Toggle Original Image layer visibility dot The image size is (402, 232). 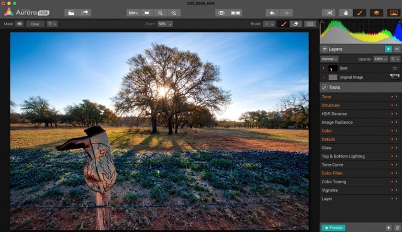point(324,77)
